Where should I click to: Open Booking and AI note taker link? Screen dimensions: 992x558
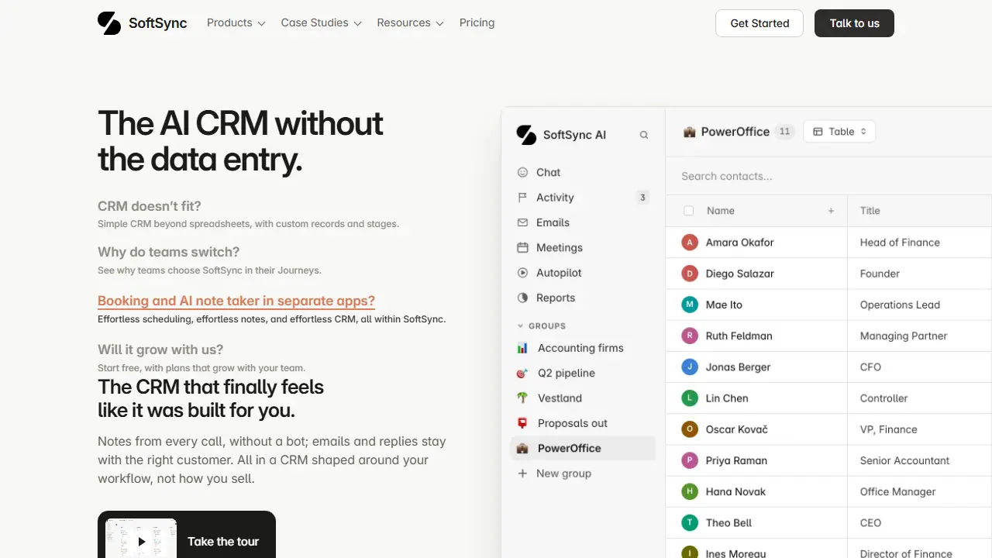pos(236,301)
